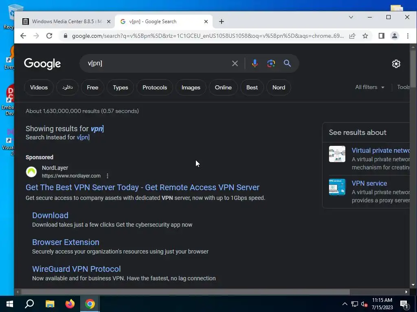Open the NordLayer Download sitelink

[x=50, y=215]
